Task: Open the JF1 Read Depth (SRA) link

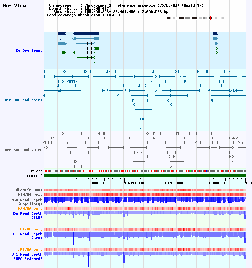Action: pos(27,236)
